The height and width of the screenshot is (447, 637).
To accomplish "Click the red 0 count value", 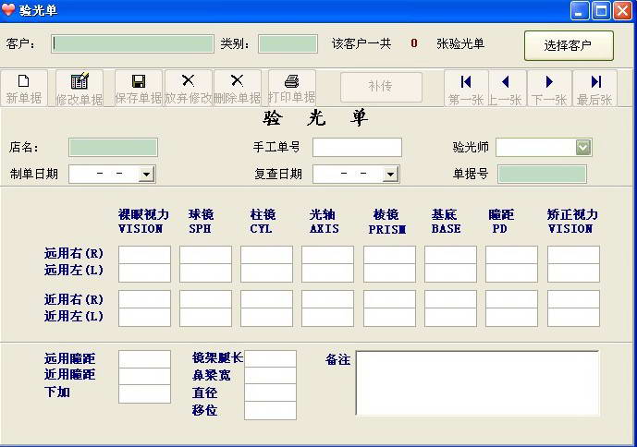I will 414,43.
